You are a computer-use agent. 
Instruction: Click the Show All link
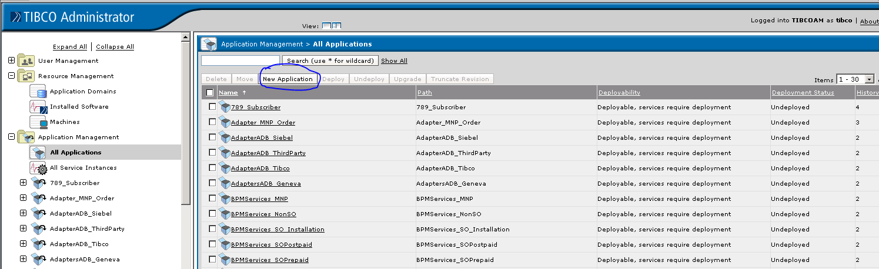394,61
